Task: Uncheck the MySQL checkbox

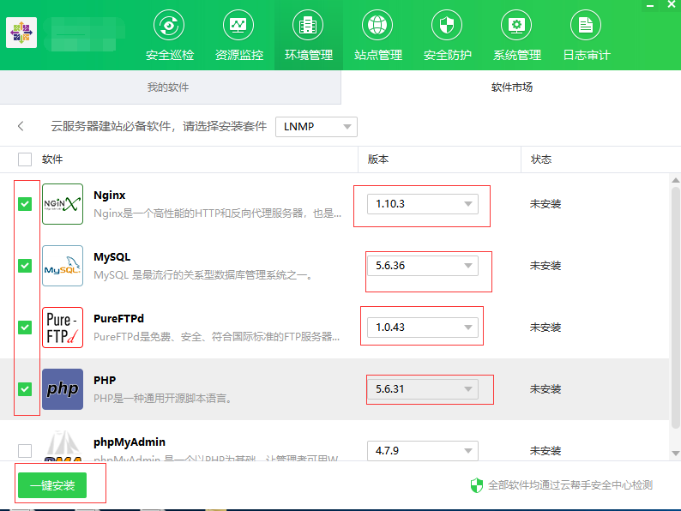Action: tap(25, 266)
